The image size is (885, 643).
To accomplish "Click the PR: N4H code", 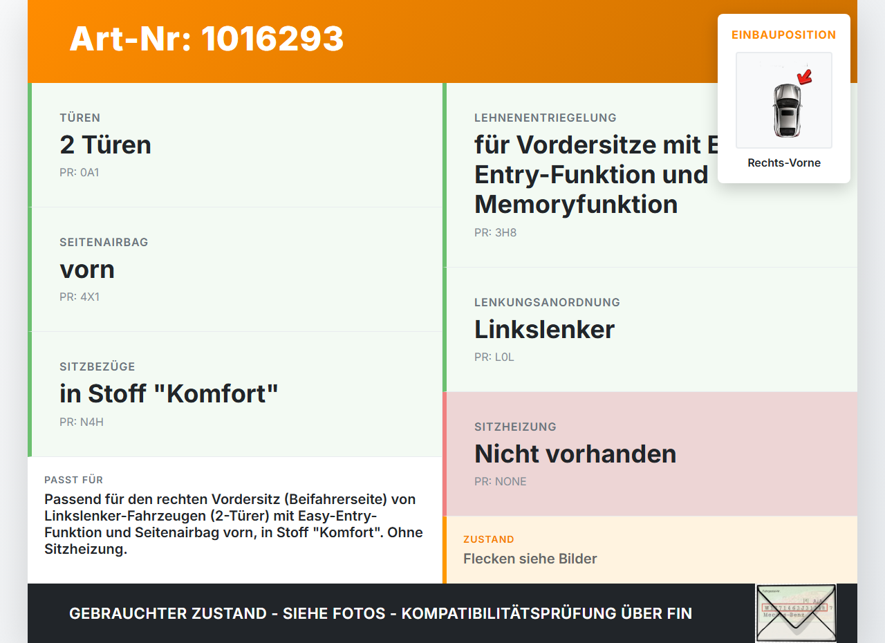I will pyautogui.click(x=82, y=422).
